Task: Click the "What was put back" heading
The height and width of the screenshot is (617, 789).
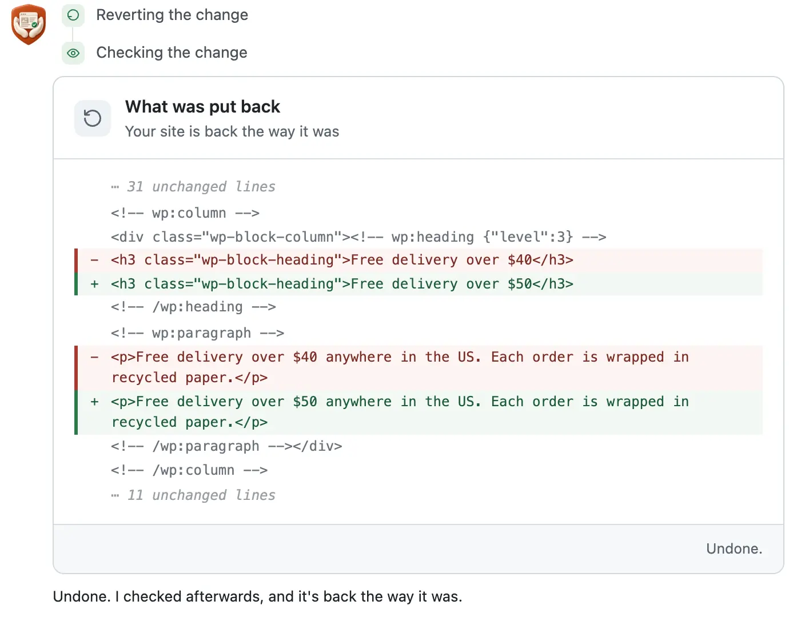Action: (202, 107)
